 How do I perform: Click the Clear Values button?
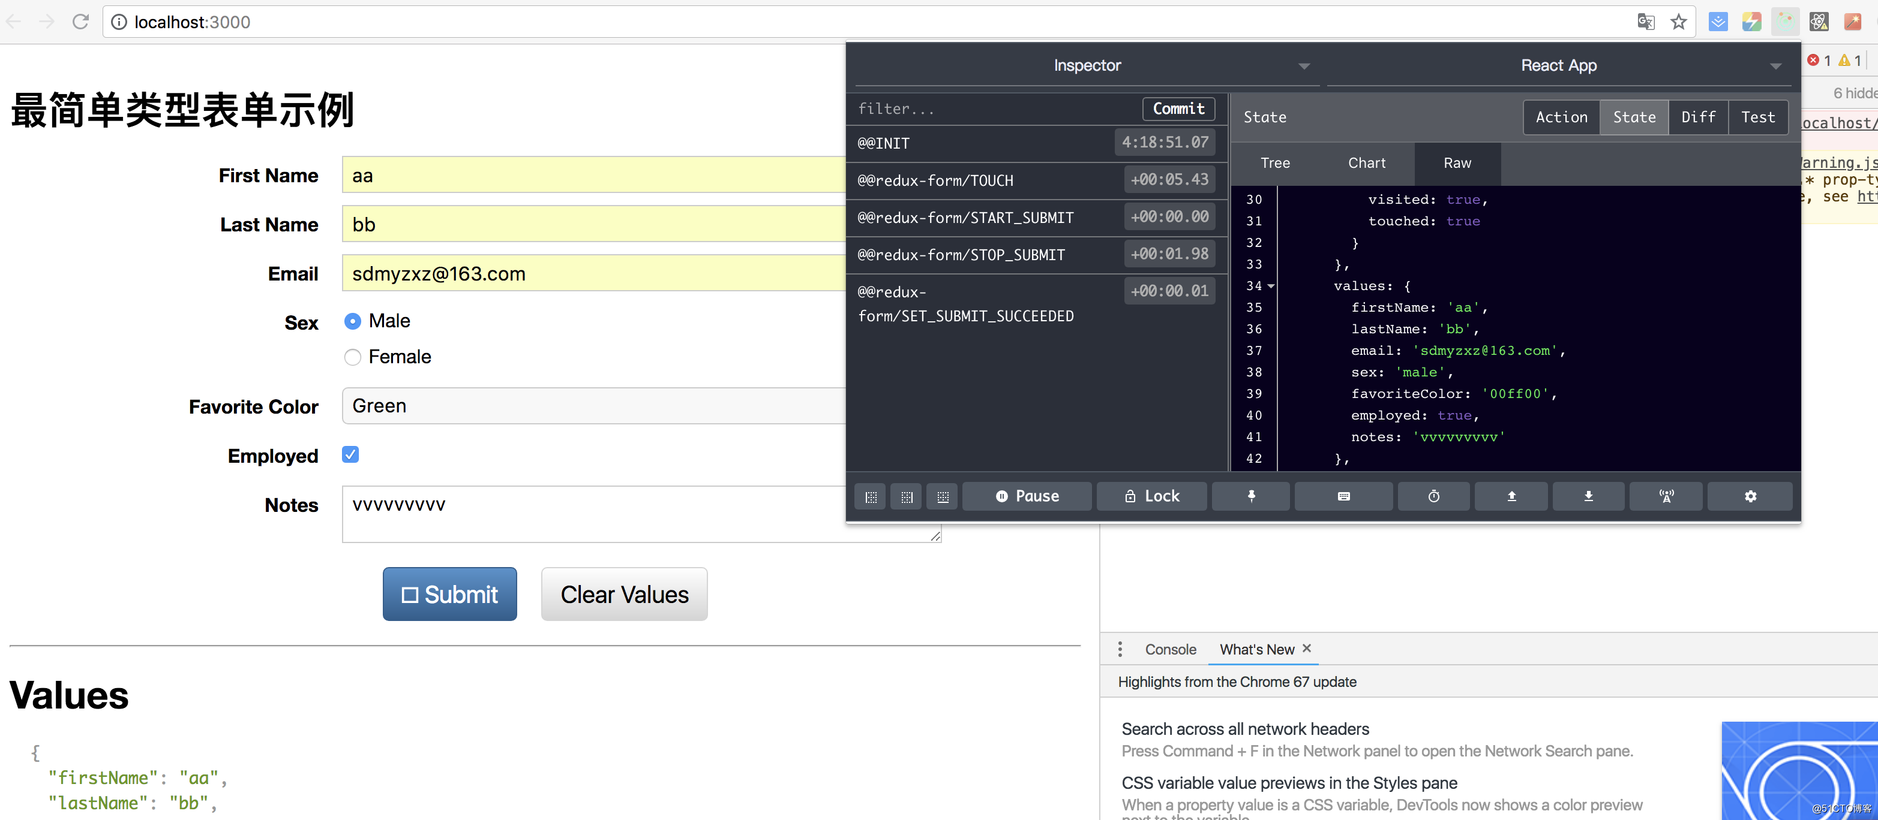pyautogui.click(x=624, y=594)
